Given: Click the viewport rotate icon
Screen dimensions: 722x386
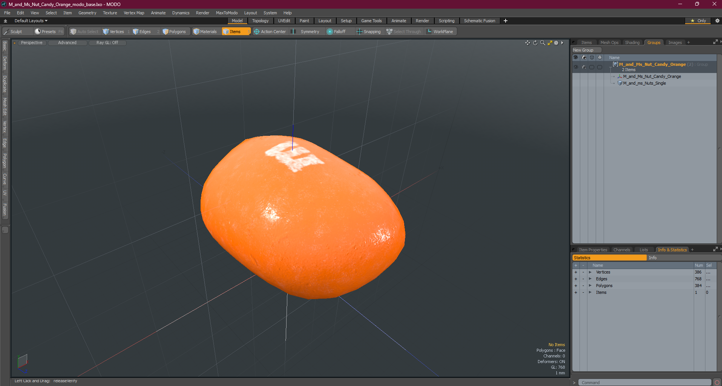Looking at the screenshot, I should click(x=535, y=43).
